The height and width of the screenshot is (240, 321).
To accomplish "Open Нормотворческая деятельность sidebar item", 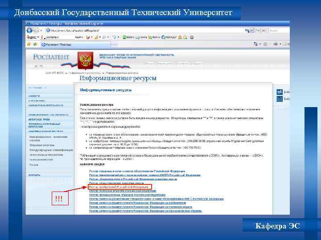I will pos(46,105).
